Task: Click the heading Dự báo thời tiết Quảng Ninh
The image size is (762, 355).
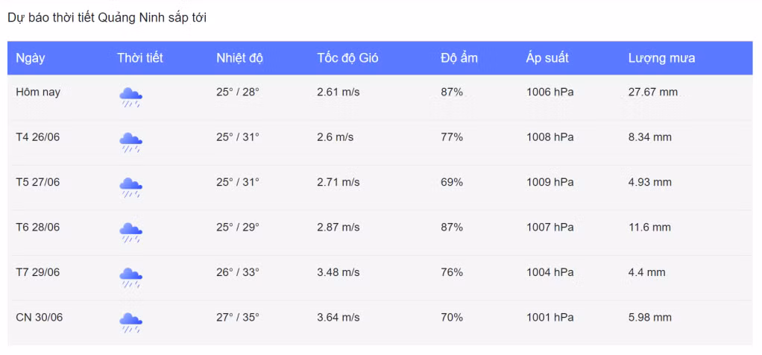Action: (x=107, y=18)
